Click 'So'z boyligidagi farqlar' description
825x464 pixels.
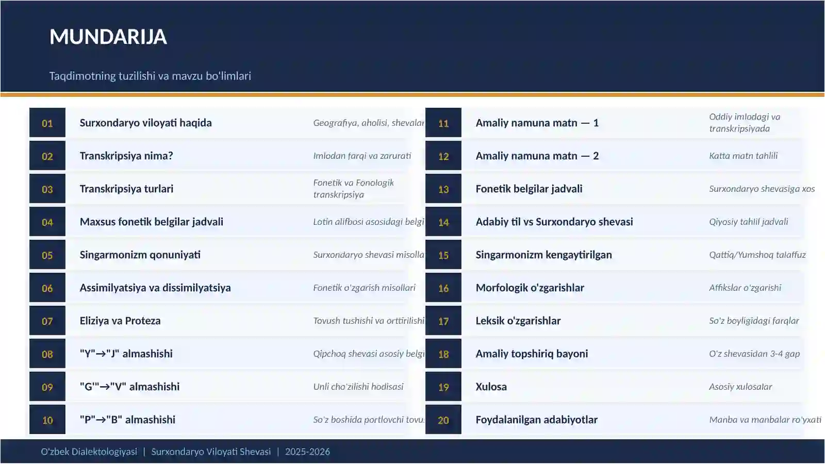click(x=754, y=321)
